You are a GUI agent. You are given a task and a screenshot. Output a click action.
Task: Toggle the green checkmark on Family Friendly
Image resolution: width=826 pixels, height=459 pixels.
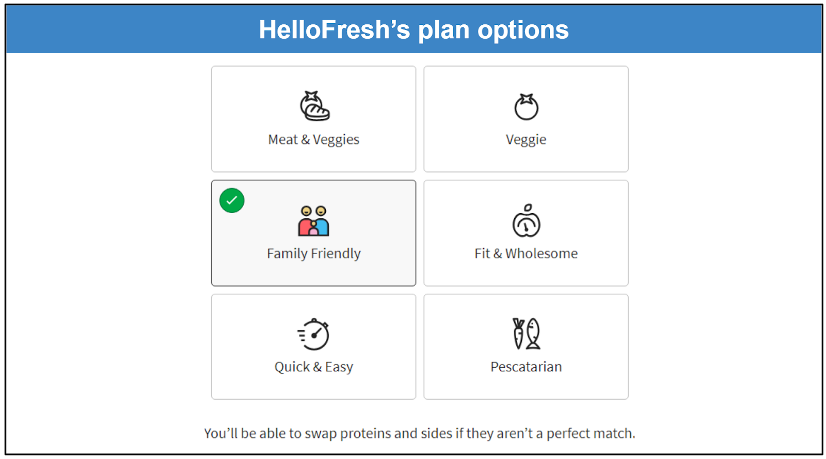tap(232, 200)
